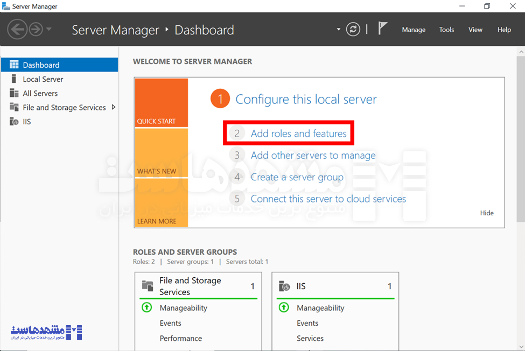Click Add other servers to manage

coord(313,155)
